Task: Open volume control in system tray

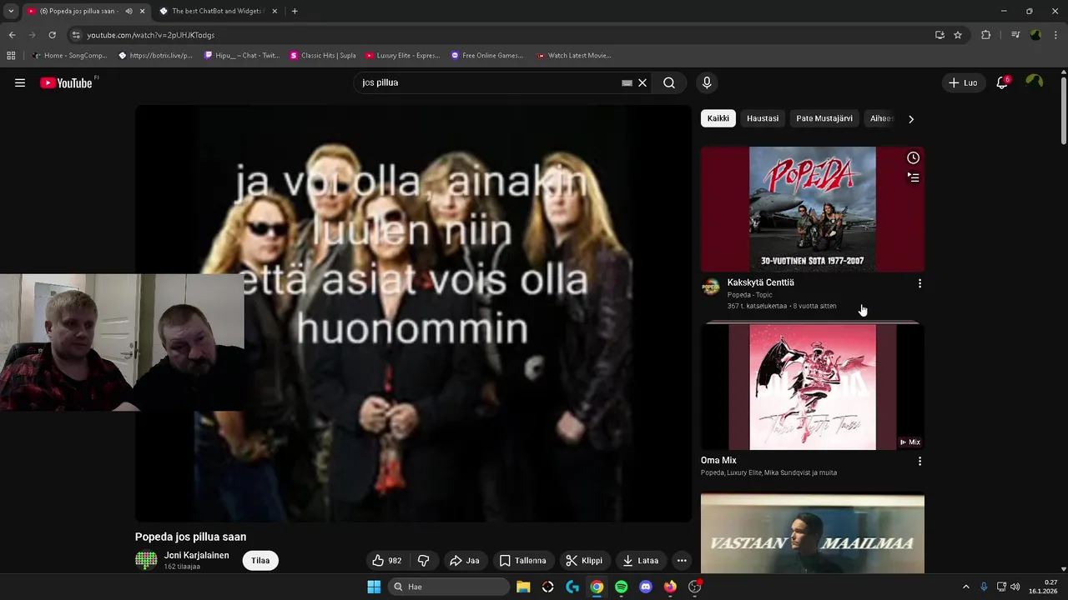Action: point(1015,587)
